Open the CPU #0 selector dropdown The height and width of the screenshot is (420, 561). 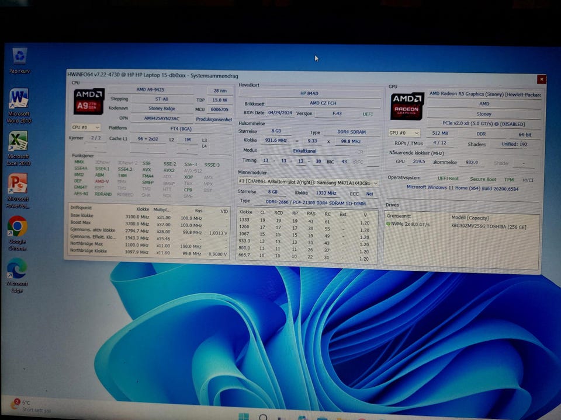85,127
